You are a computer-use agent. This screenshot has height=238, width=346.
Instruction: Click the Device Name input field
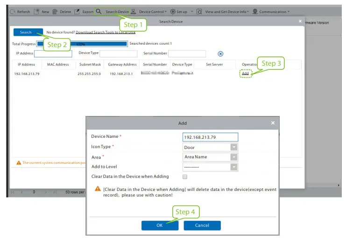[x=210, y=137]
